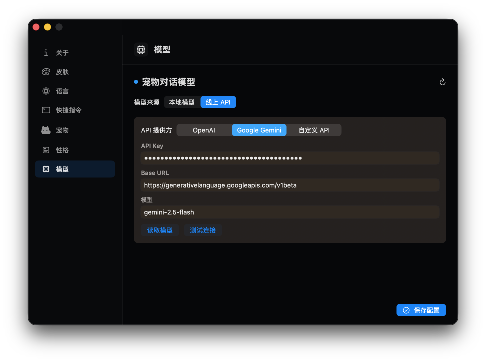
Task: Click the Base URL label
Action: click(x=155, y=173)
